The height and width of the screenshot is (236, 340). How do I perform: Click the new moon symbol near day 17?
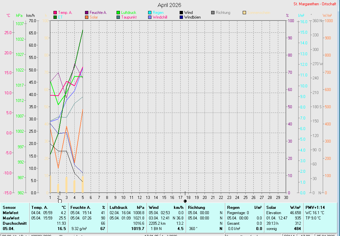tap(185, 201)
